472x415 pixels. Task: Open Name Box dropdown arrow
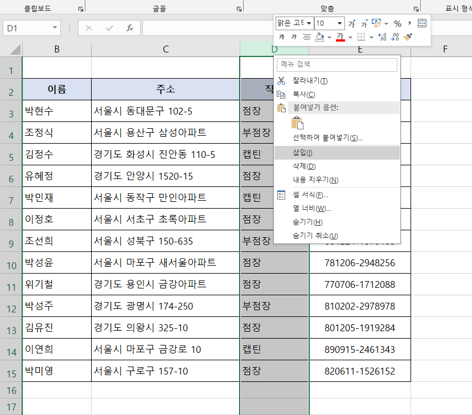[x=55, y=28]
